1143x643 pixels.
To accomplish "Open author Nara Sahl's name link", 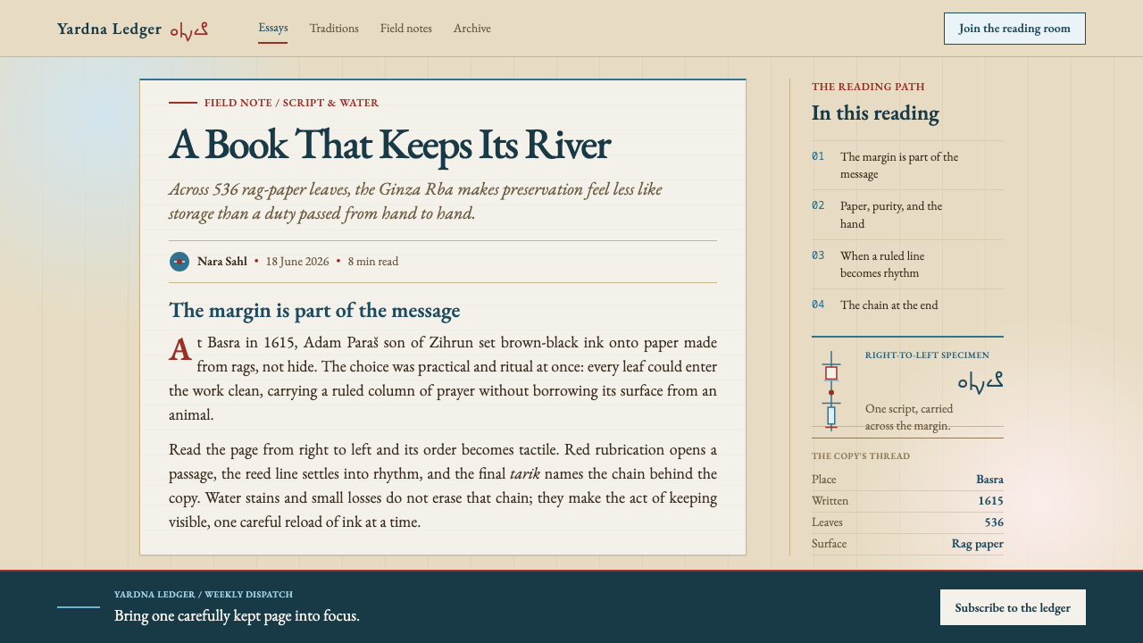I will (222, 262).
